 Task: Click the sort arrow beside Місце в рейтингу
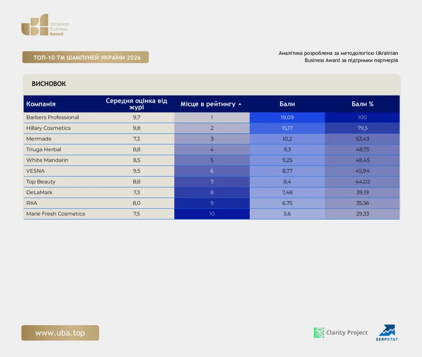(x=240, y=104)
